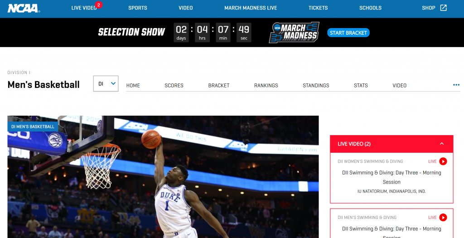
Task: Open the more options ellipsis icon
Action: click(456, 85)
